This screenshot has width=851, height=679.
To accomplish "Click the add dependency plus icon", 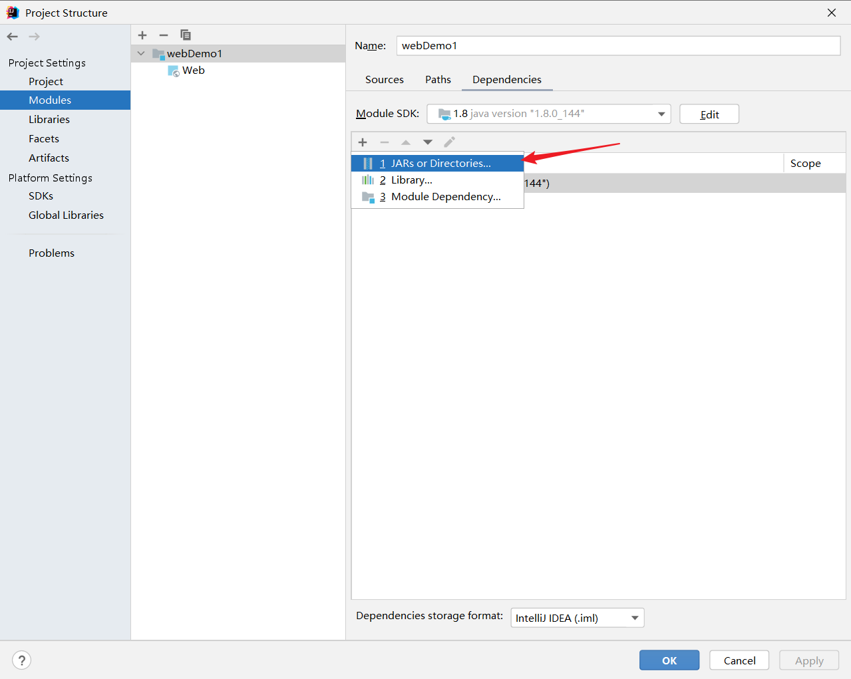I will click(363, 142).
